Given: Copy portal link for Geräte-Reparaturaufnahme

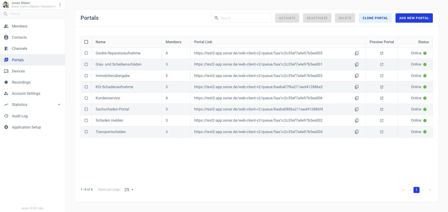Looking at the screenshot, I should pyautogui.click(x=357, y=53).
